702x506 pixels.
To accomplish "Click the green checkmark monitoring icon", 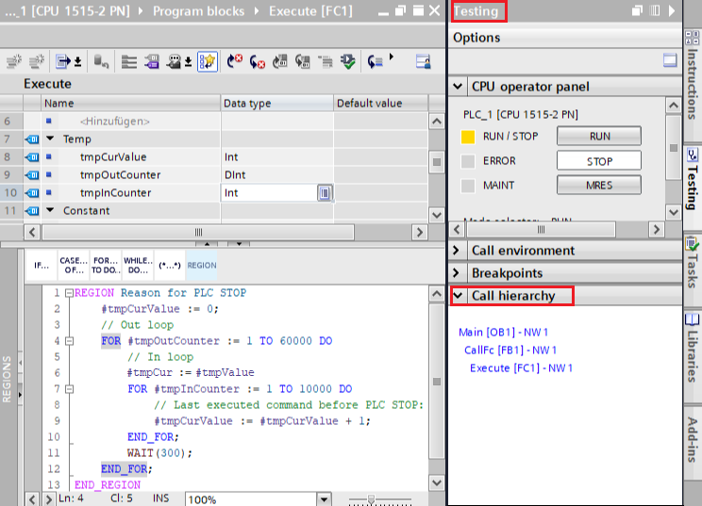I will tap(348, 61).
